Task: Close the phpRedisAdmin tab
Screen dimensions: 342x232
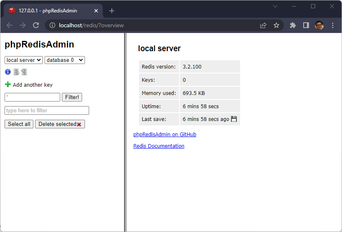Action: pyautogui.click(x=96, y=11)
